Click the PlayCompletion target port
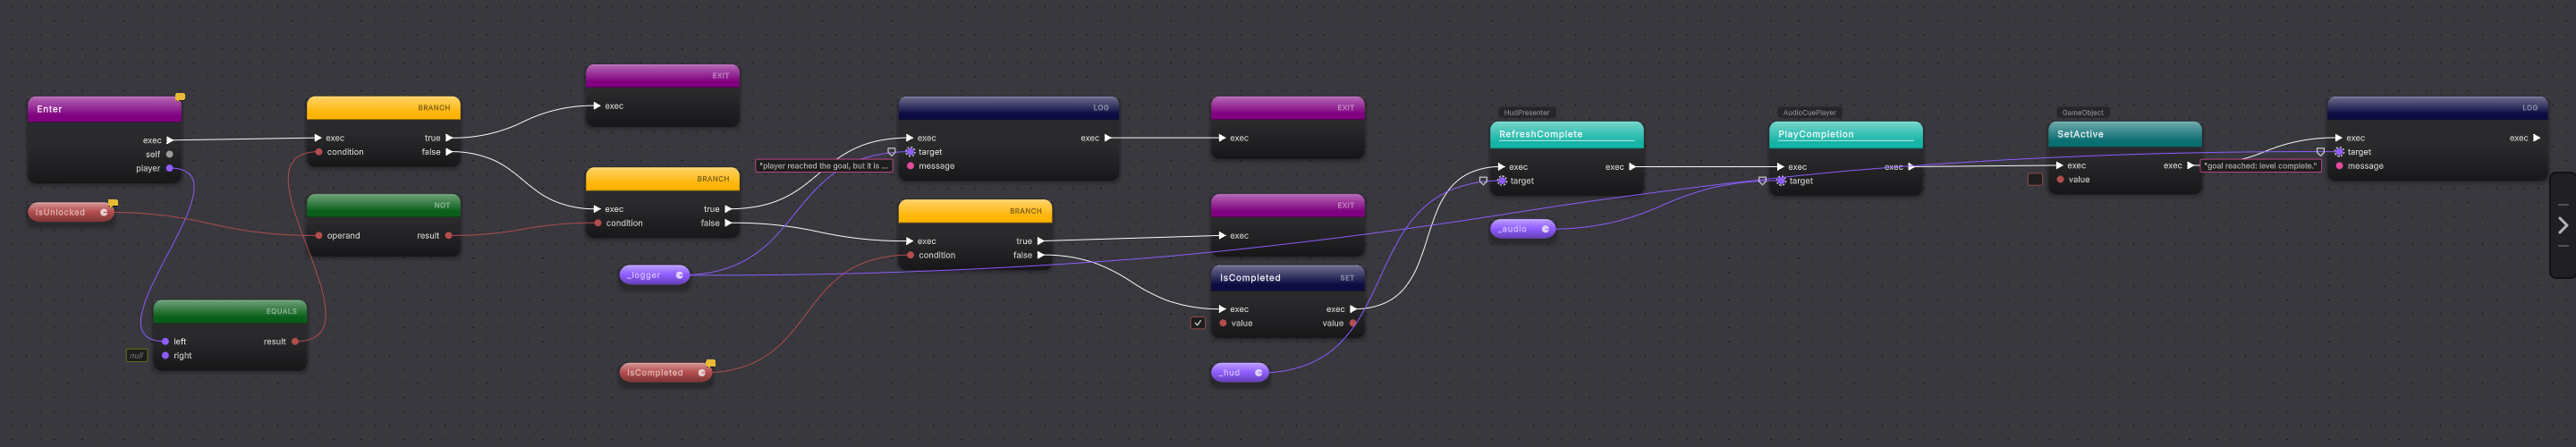2576x447 pixels. [x=1781, y=181]
